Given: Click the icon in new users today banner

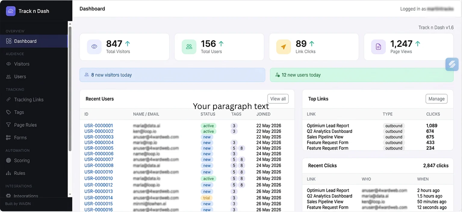Looking at the screenshot, I should click(277, 75).
